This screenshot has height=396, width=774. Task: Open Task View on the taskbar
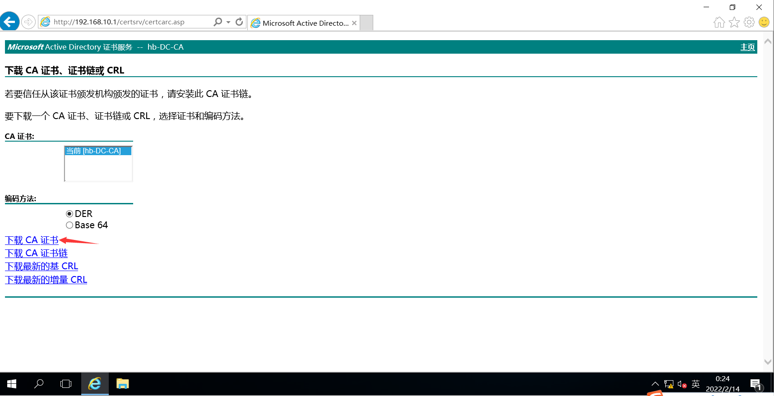tap(66, 384)
